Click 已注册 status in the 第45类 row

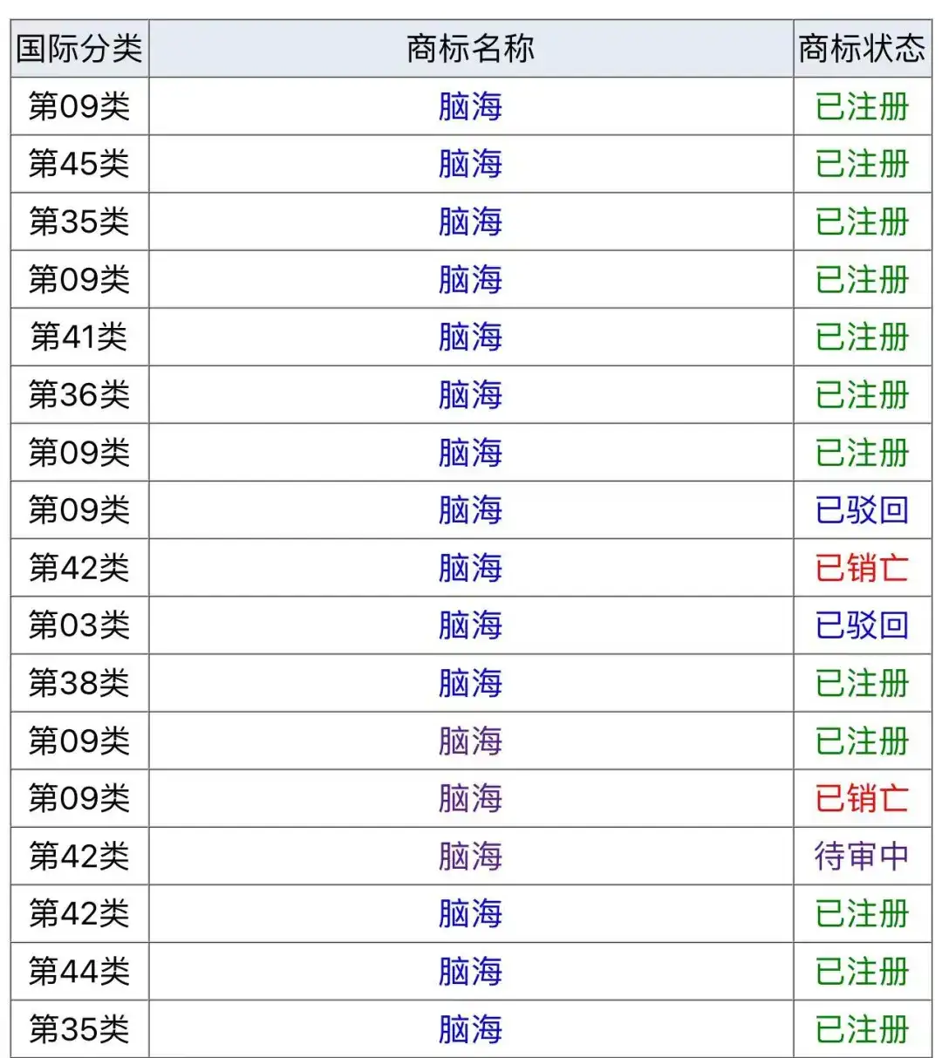tap(862, 164)
